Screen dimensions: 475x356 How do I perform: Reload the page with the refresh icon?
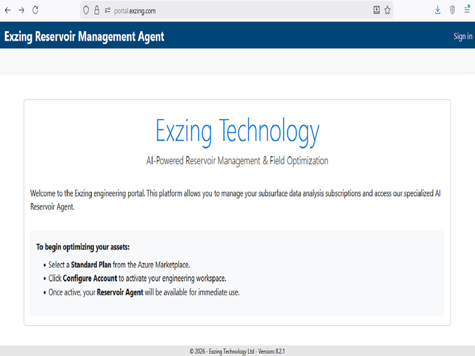[36, 10]
